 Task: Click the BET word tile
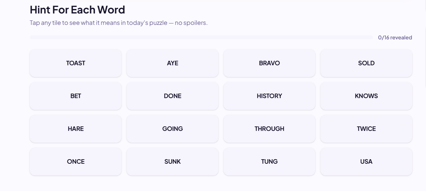[x=75, y=96]
